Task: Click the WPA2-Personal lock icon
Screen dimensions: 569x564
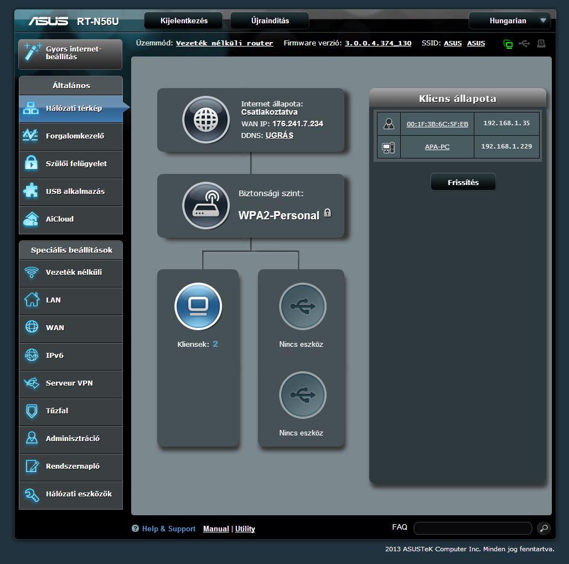Action: [327, 213]
